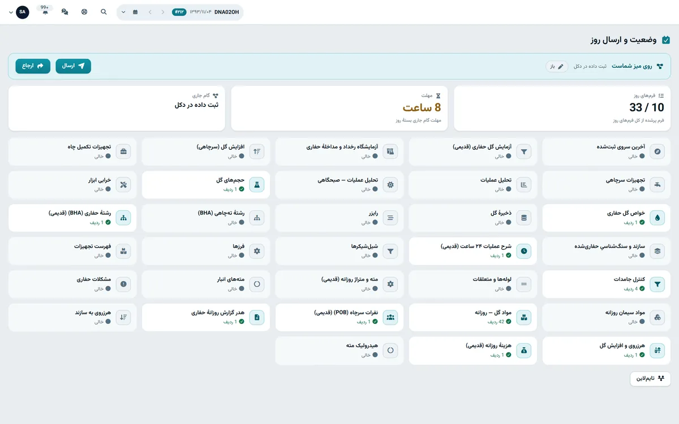
Task: Open the شیل‌شیکرها form card
Action: click(339, 251)
